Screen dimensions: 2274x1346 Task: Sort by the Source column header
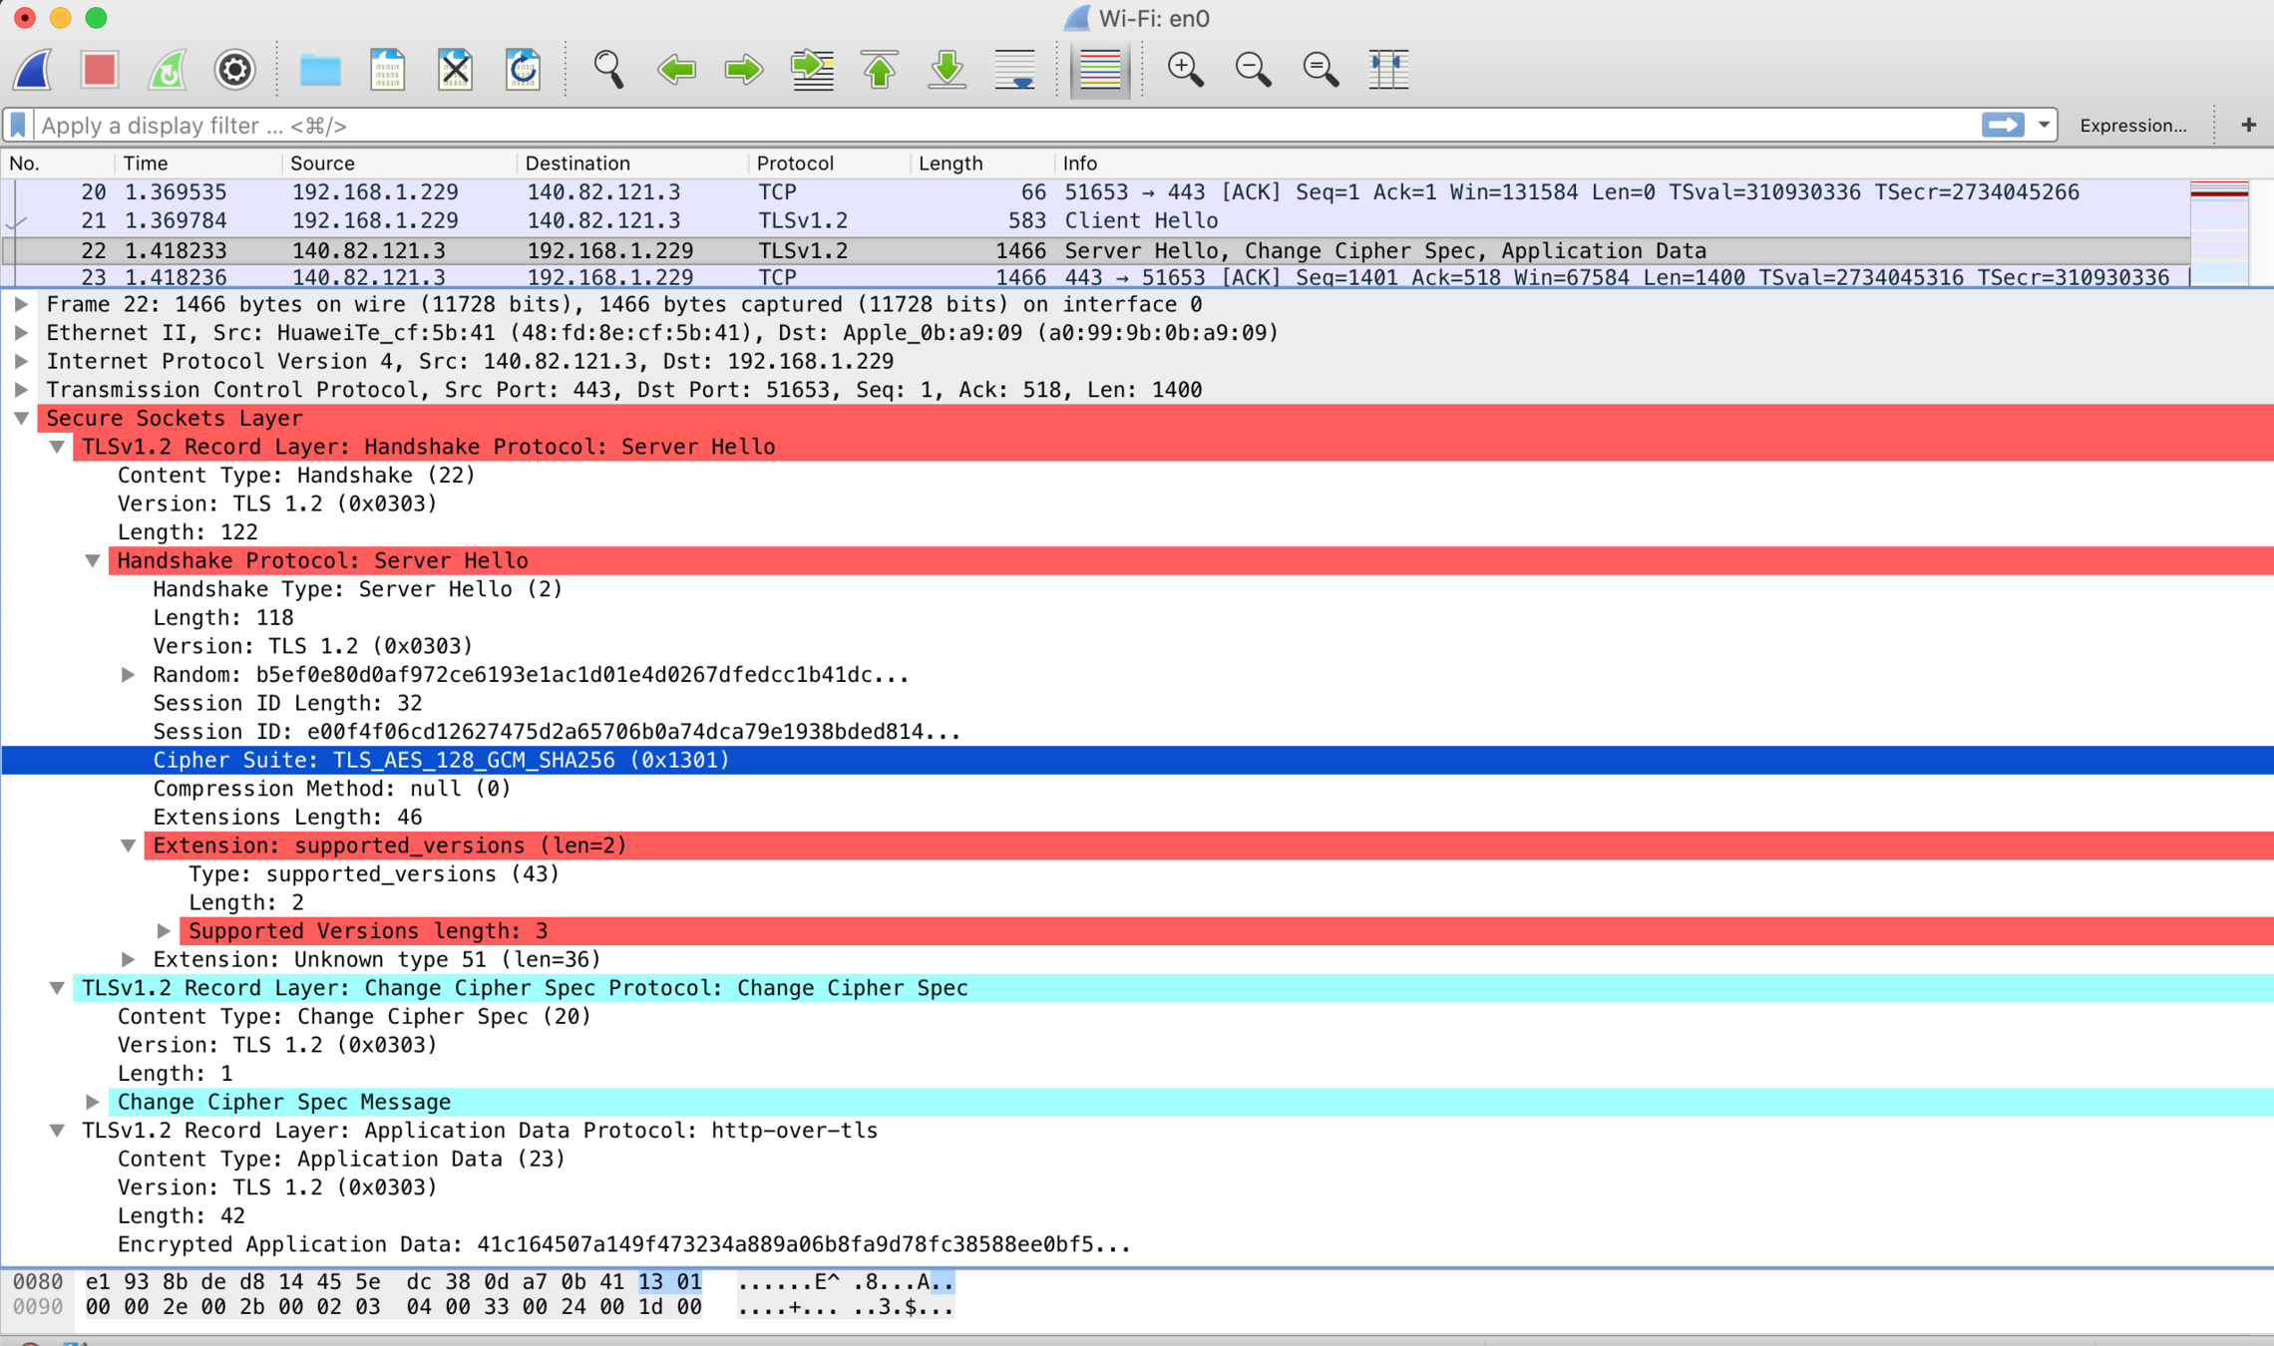(322, 164)
